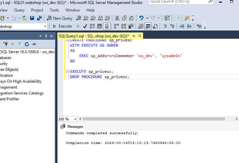239x163 pixels.
Task: Decrease indent of selected lines
Action: point(182,27)
